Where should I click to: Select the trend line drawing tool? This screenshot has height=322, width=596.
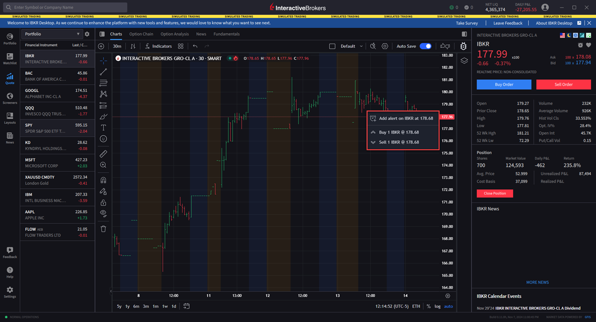coord(103,72)
